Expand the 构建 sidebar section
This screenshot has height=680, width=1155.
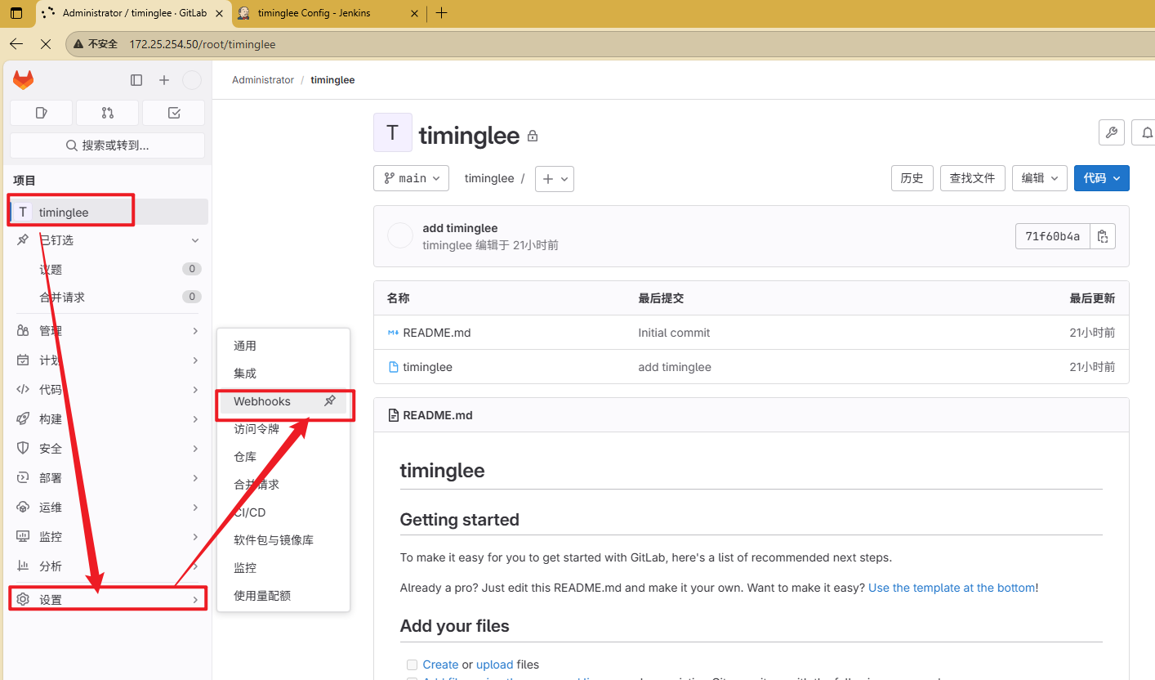point(108,419)
